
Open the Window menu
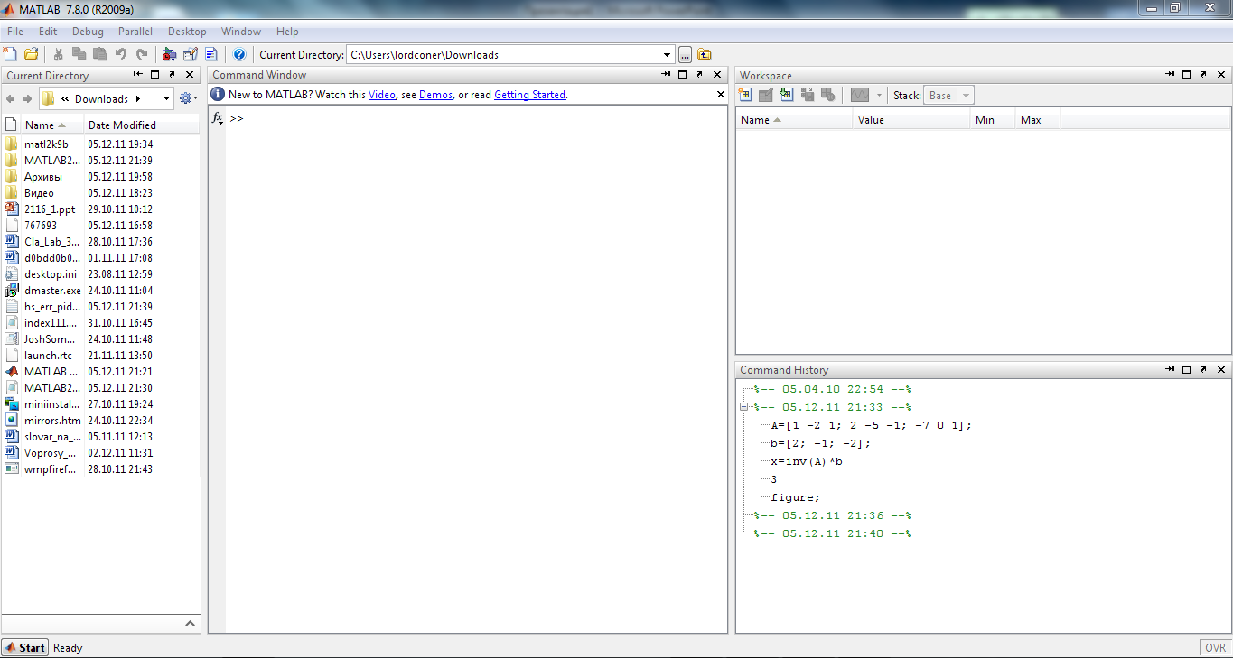click(x=241, y=32)
